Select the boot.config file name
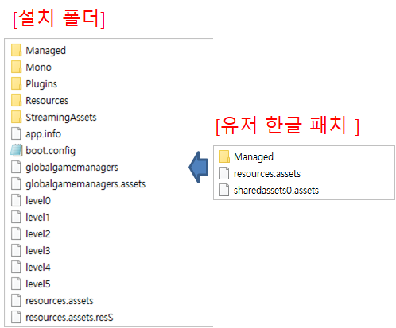 point(51,151)
